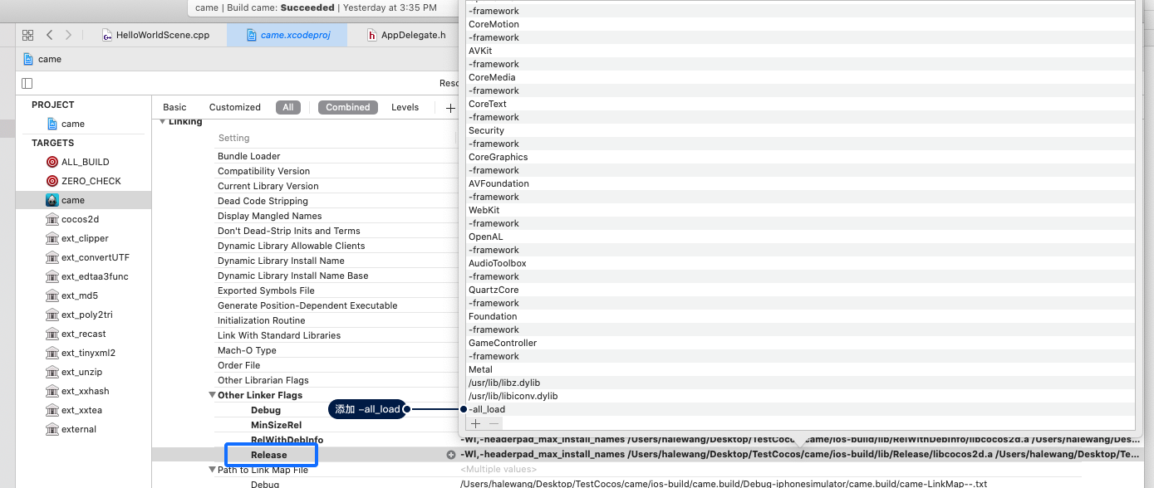
Task: Go forward using the right chevron
Action: tap(68, 35)
